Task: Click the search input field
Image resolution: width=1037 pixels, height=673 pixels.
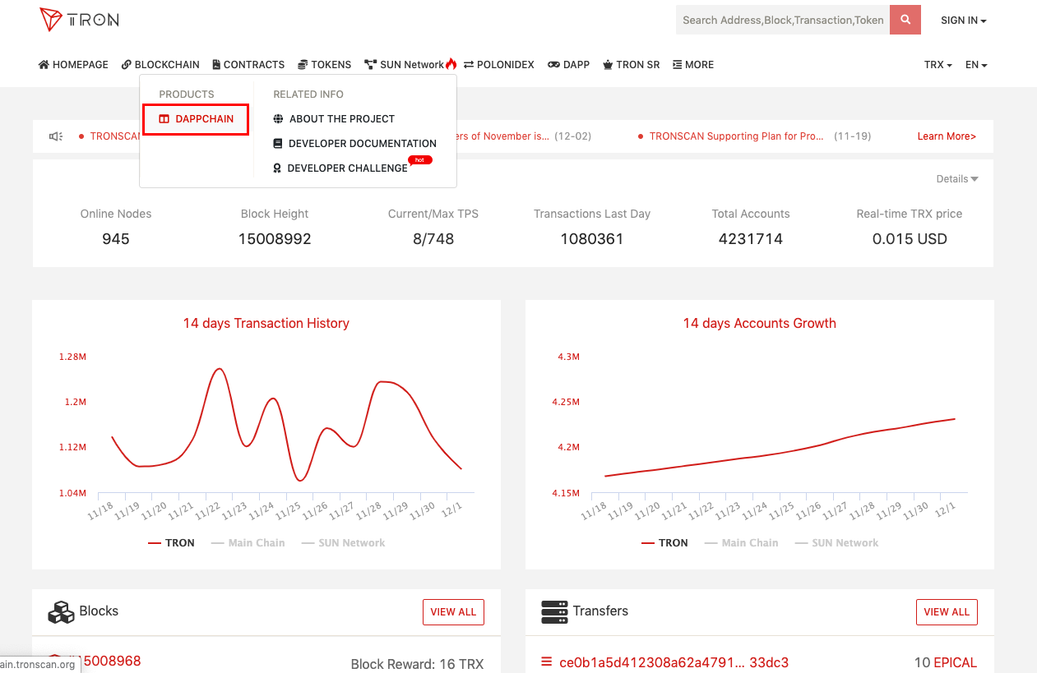Action: [x=783, y=20]
